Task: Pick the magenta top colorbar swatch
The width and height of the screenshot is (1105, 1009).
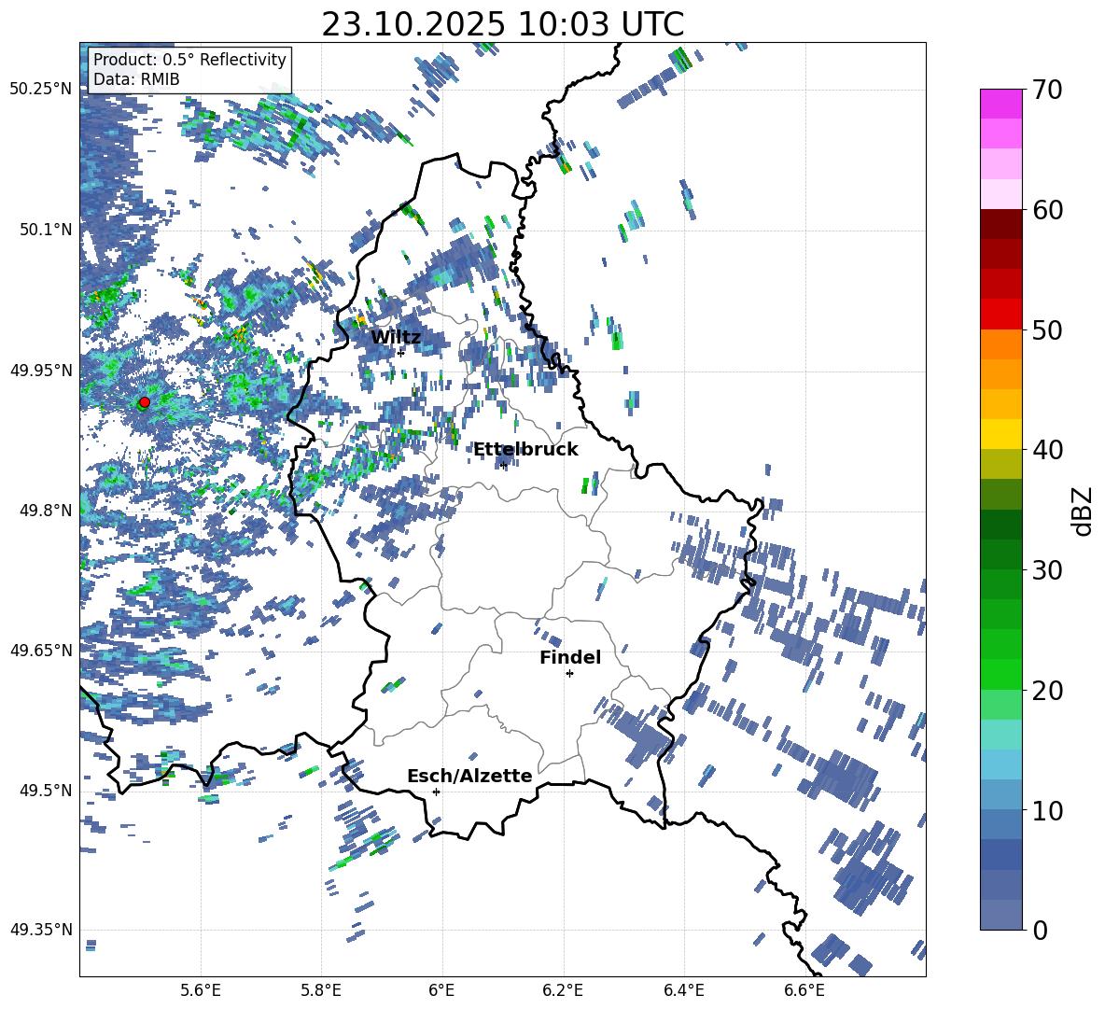Action: point(1001,104)
